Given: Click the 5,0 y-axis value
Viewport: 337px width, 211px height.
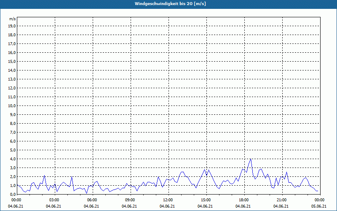Looking at the screenshot, I should pyautogui.click(x=13, y=150).
